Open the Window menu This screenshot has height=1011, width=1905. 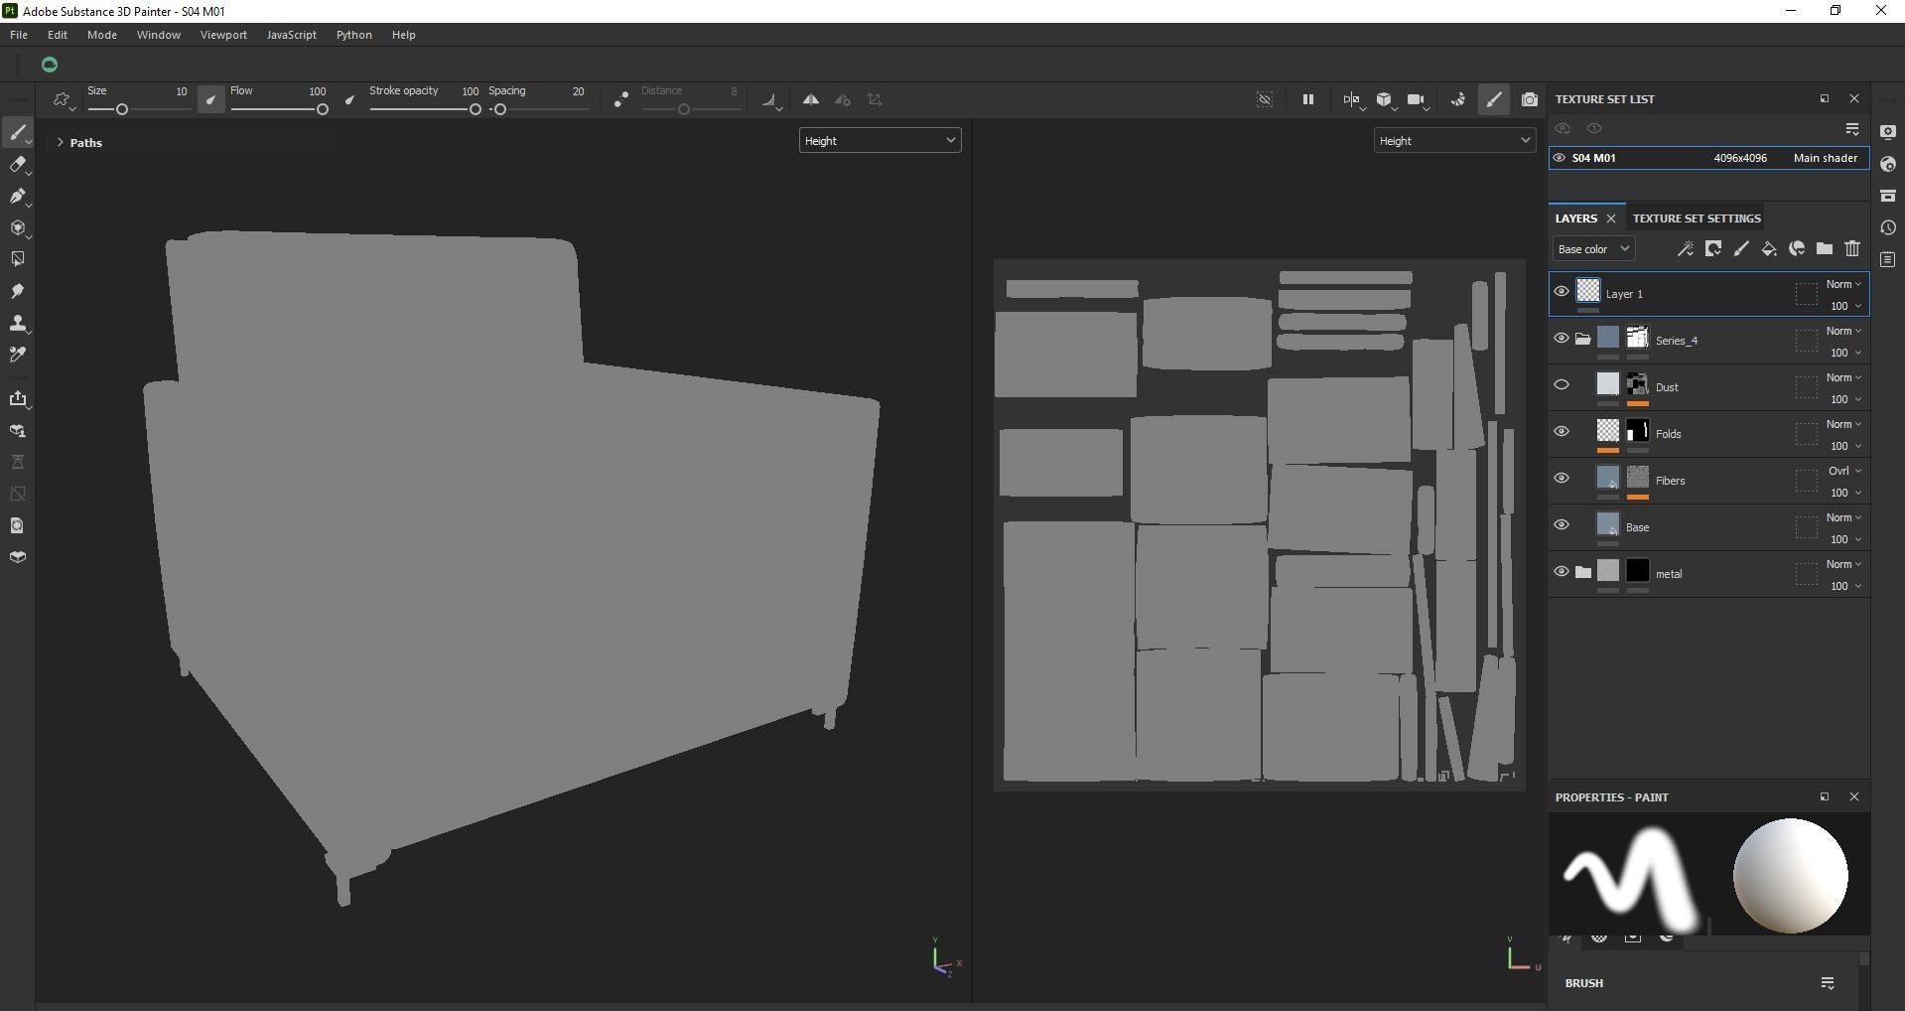159,35
